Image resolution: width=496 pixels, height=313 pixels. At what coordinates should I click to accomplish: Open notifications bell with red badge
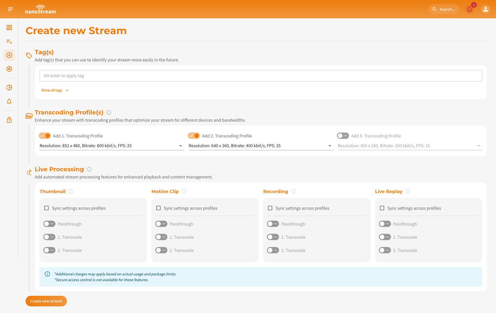pos(470,9)
